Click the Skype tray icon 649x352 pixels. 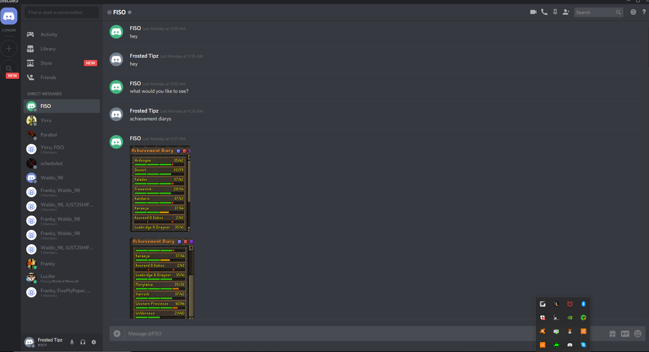click(x=584, y=345)
